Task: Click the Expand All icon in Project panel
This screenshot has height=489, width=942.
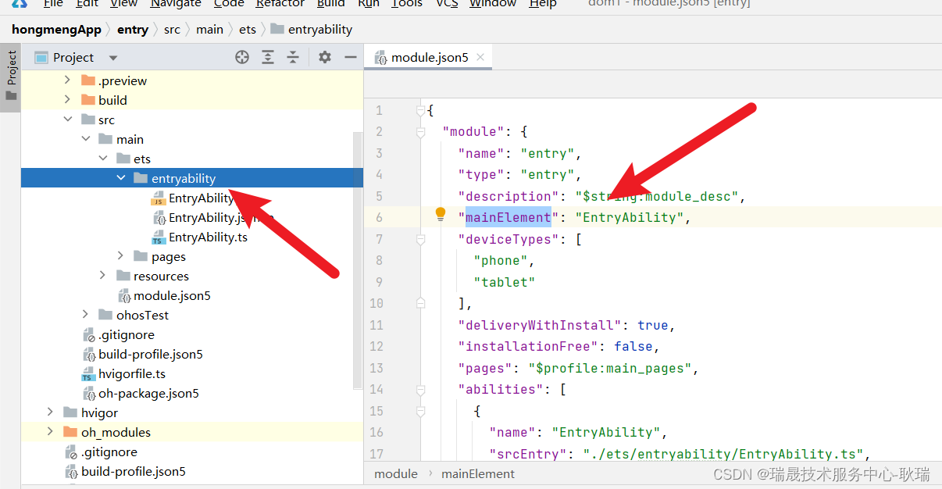Action: click(268, 57)
